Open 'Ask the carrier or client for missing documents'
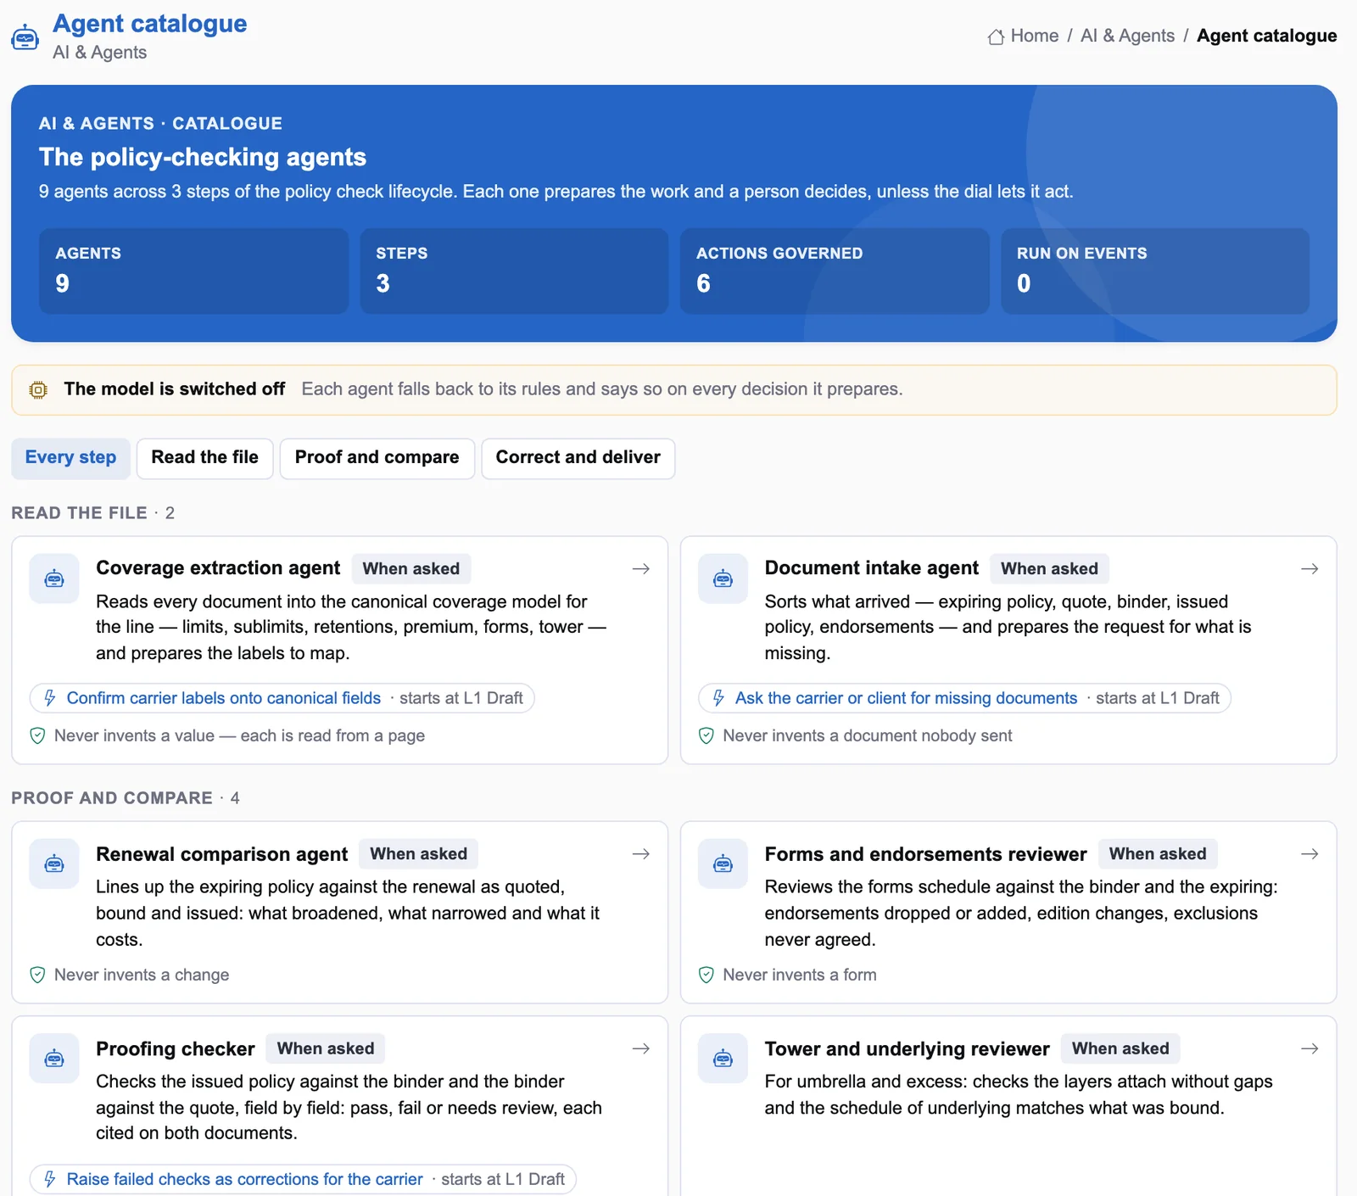The width and height of the screenshot is (1357, 1196). point(906,698)
